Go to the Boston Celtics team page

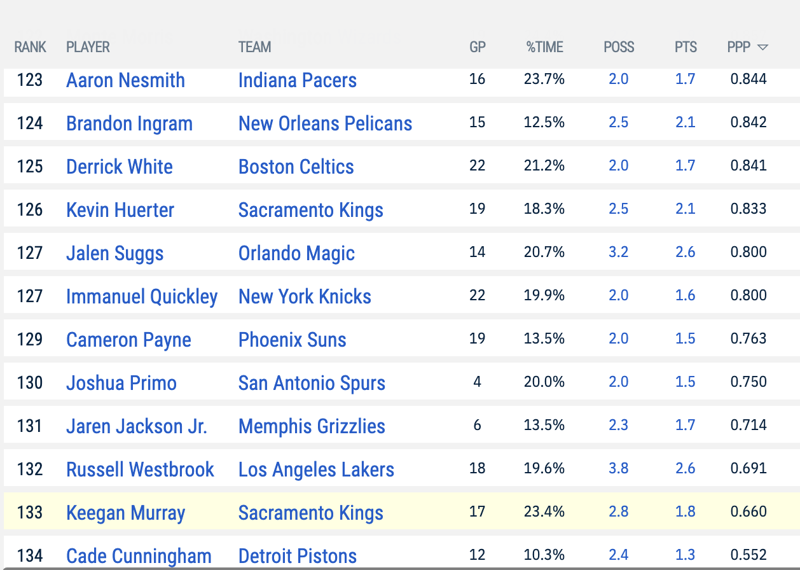point(296,167)
